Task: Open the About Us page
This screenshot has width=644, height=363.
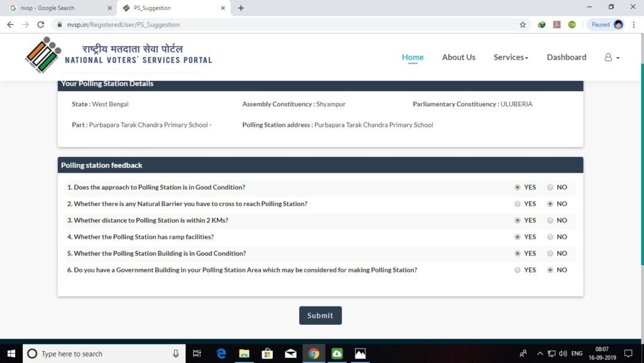Action: pyautogui.click(x=458, y=57)
